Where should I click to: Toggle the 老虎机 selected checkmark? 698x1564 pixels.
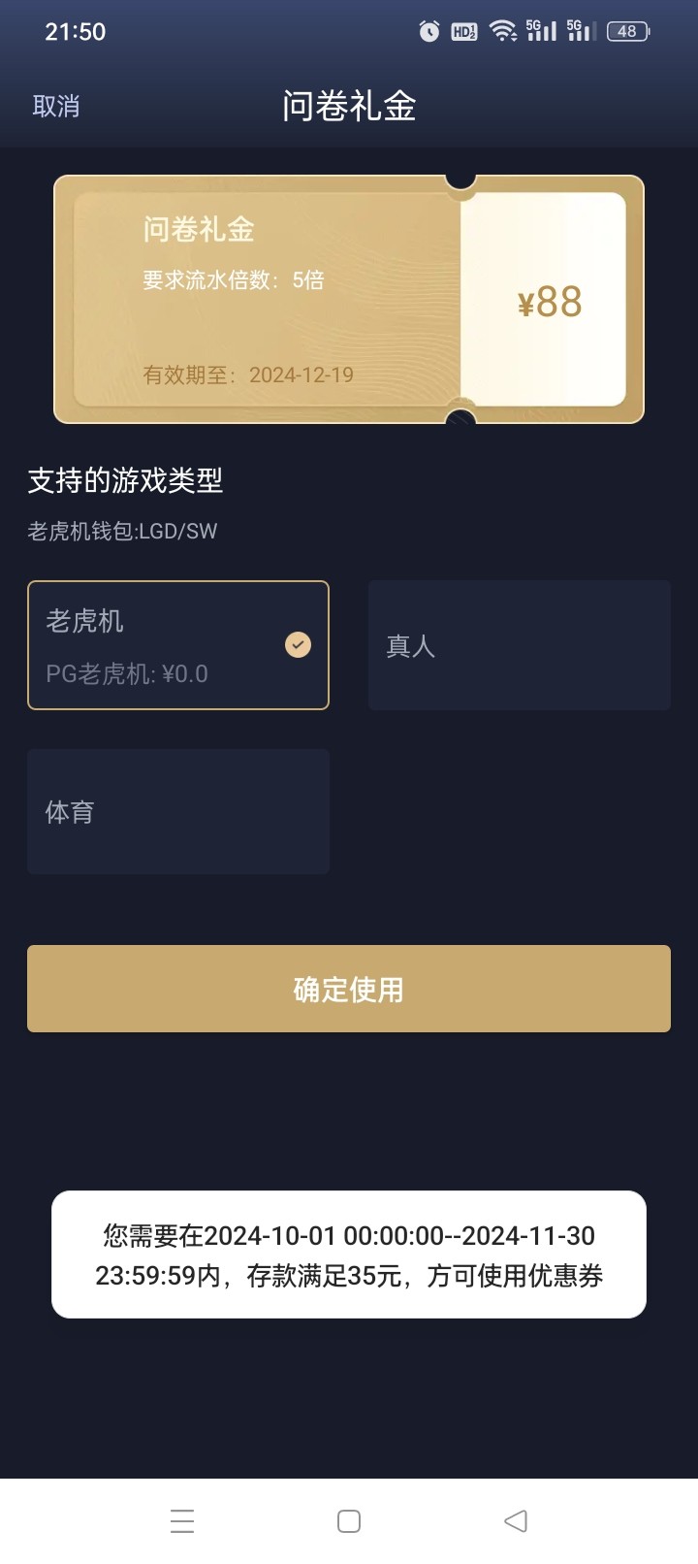[298, 644]
